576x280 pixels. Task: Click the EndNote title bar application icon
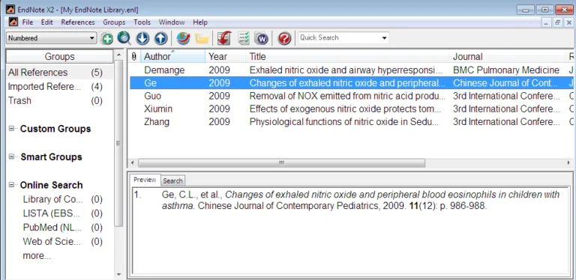point(10,10)
